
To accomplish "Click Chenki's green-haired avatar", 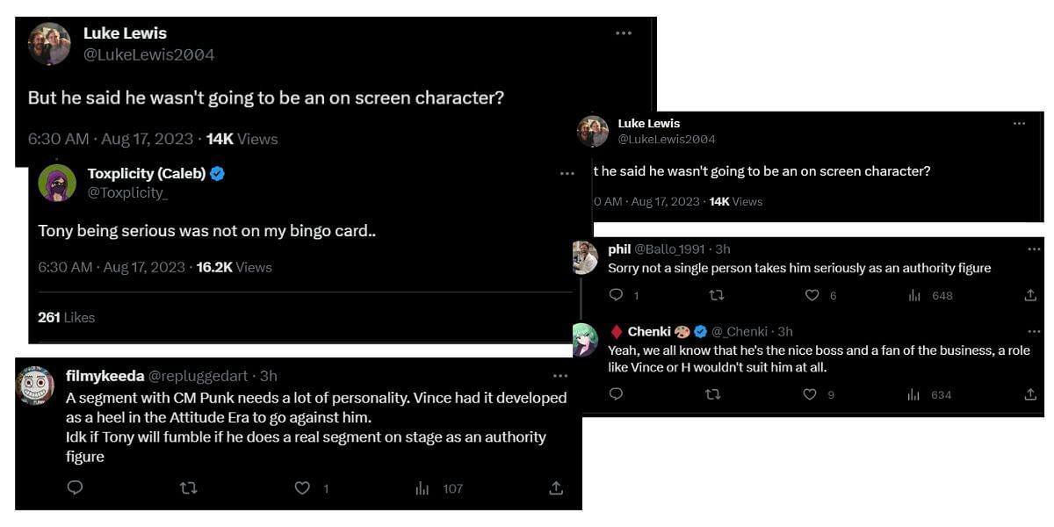I will pyautogui.click(x=585, y=339).
